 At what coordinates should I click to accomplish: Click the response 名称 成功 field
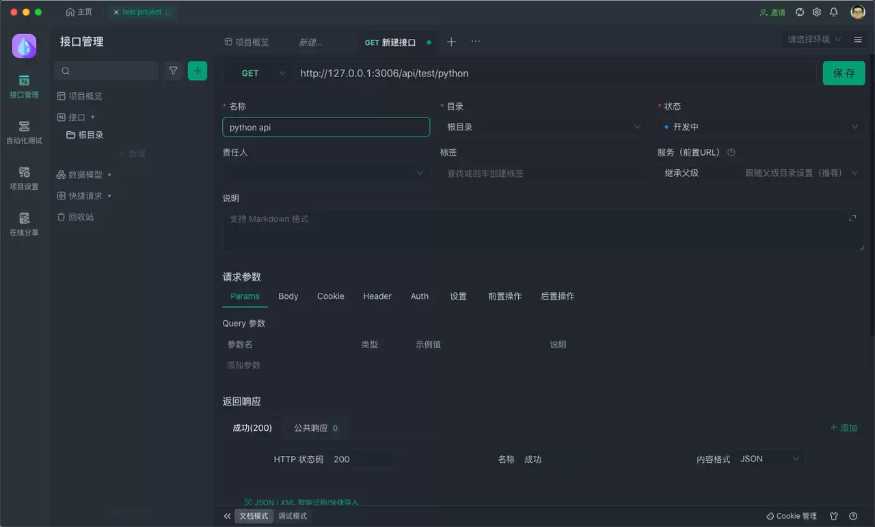[x=554, y=459]
